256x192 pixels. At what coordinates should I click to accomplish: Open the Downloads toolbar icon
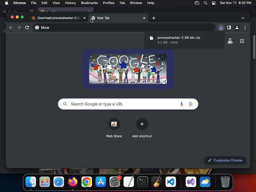[x=221, y=27]
